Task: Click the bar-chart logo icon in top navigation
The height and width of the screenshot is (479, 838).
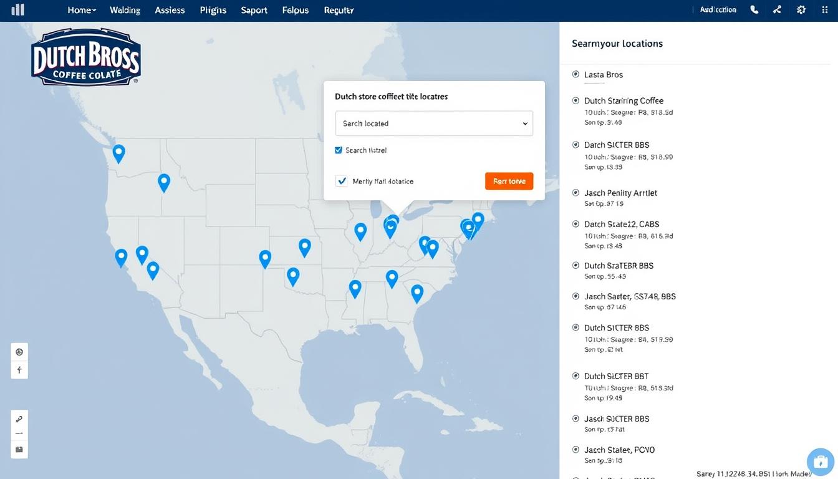Action: 17,9
